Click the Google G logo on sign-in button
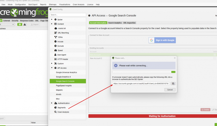The image size is (217, 126). tap(151, 40)
